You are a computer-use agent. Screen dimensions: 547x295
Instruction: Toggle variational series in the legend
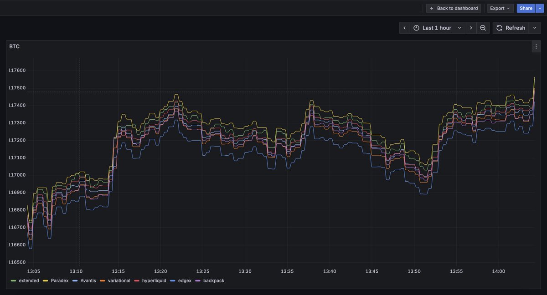(x=118, y=280)
